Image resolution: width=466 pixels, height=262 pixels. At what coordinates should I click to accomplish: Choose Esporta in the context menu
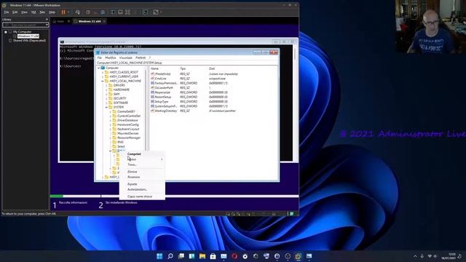coord(142,184)
